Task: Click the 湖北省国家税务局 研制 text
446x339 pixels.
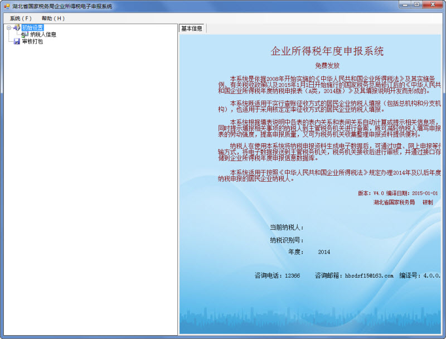Action: (x=403, y=202)
